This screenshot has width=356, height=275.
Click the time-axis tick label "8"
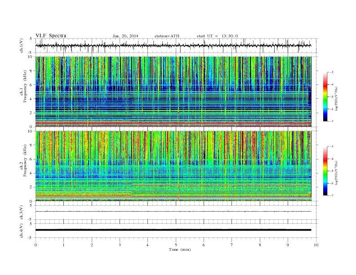[x=260, y=245]
